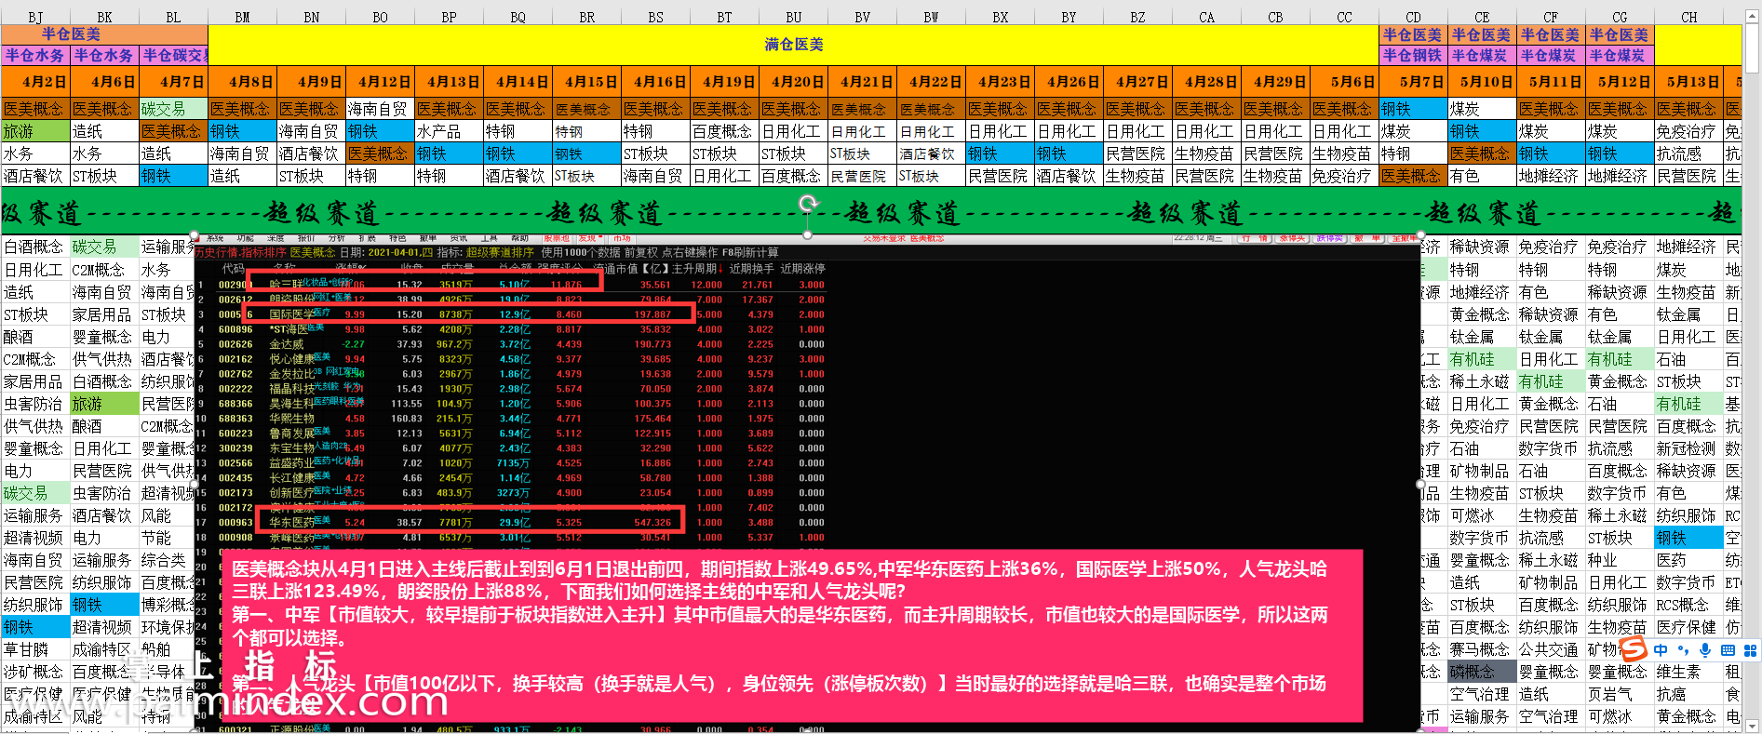Click the 新冠检测 cell
Screen dimensions: 1762x734
pos(1688,448)
